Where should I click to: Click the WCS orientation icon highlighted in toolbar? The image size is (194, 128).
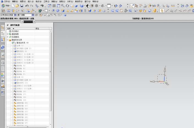132,6
